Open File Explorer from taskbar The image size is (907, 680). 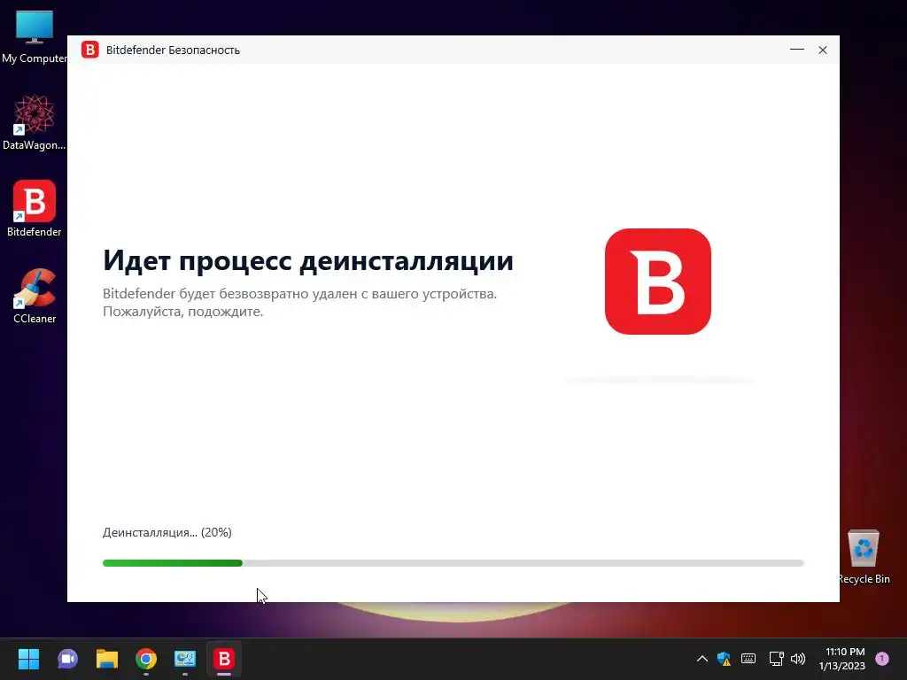click(107, 659)
